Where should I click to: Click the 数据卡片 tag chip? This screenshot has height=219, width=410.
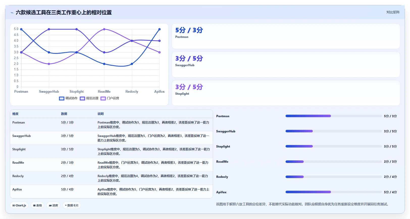coord(72,205)
